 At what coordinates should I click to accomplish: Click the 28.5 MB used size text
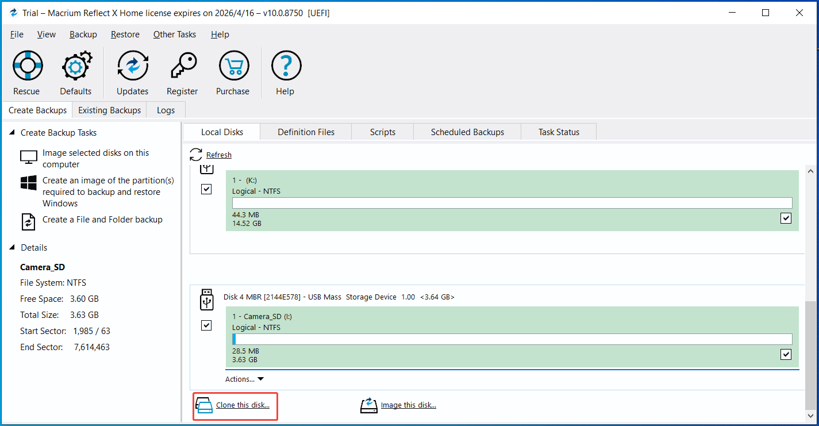point(245,351)
